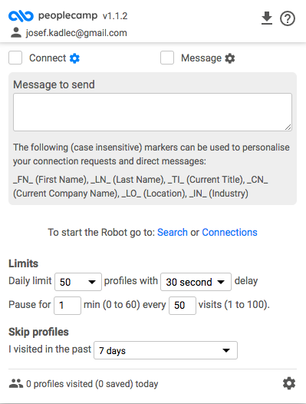Open the help question mark icon

pos(288,18)
